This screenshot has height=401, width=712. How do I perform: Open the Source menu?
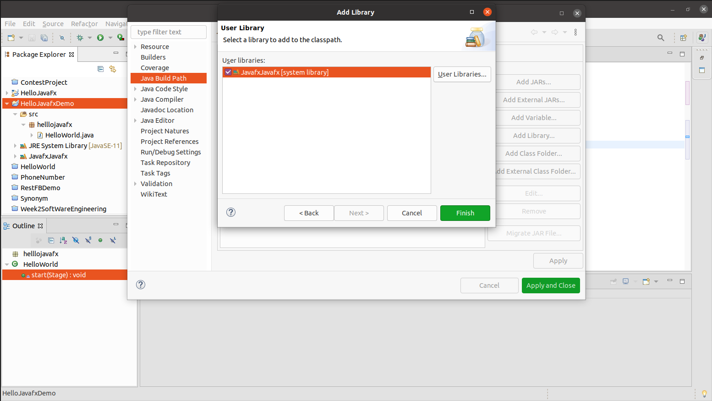pos(53,24)
